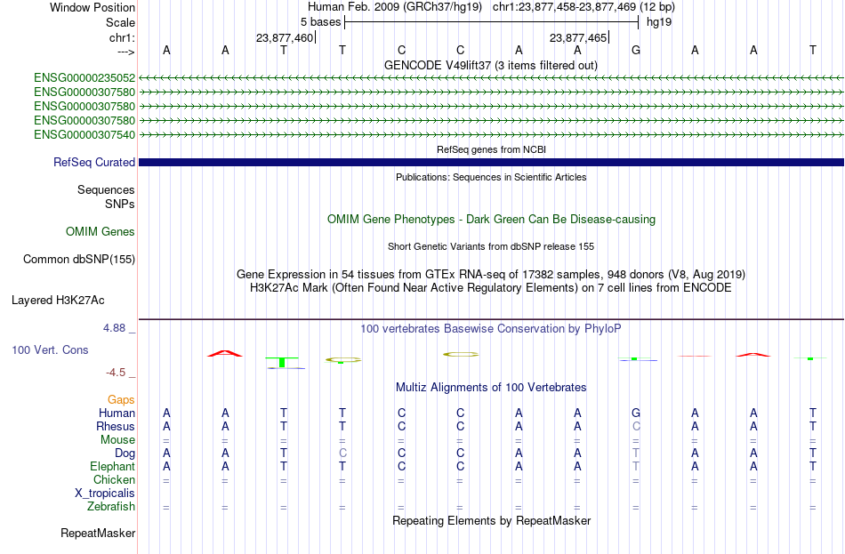
Task: Click the Basewise Conservation by PhyloP title
Action: pos(491,329)
